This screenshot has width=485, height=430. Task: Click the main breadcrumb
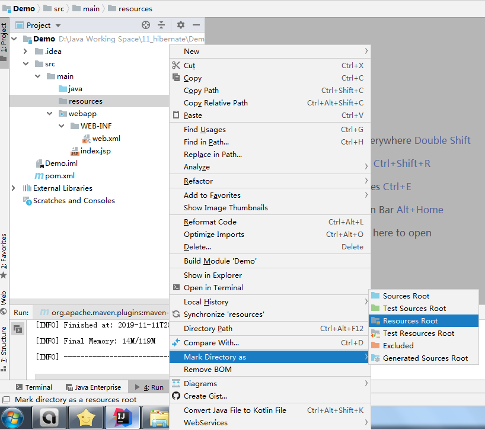(86, 9)
